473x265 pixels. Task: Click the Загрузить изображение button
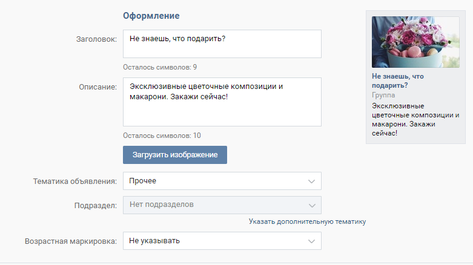tap(175, 155)
